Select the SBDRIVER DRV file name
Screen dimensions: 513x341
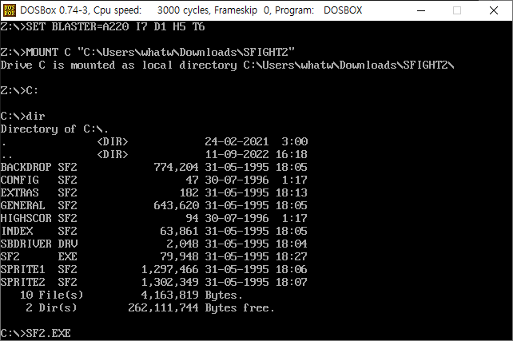click(x=39, y=244)
